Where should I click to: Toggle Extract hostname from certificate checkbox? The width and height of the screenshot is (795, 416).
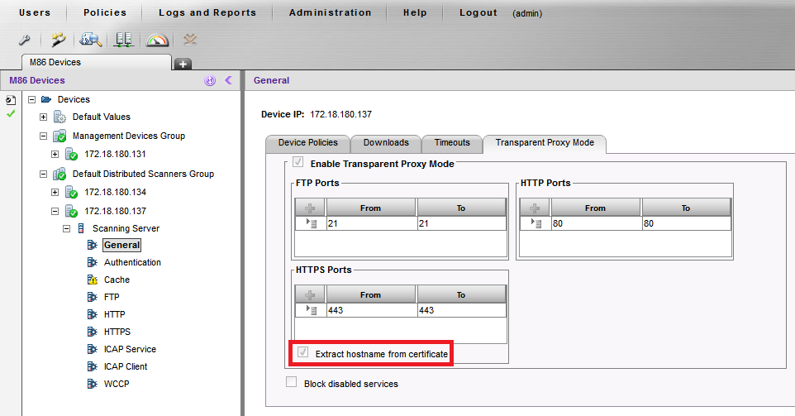[302, 354]
